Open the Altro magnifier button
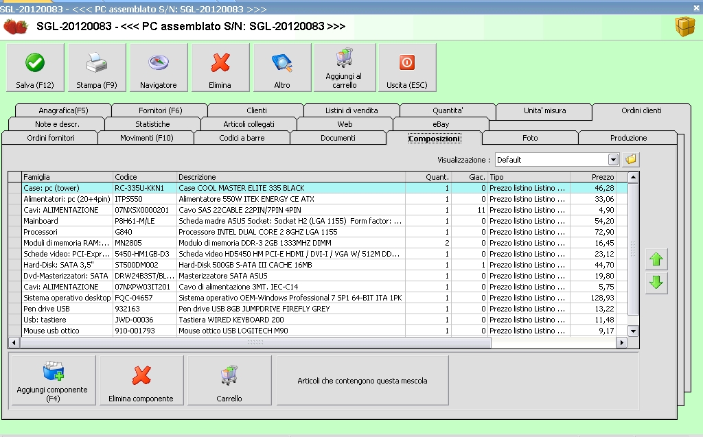The height and width of the screenshot is (437, 703). coord(282,68)
